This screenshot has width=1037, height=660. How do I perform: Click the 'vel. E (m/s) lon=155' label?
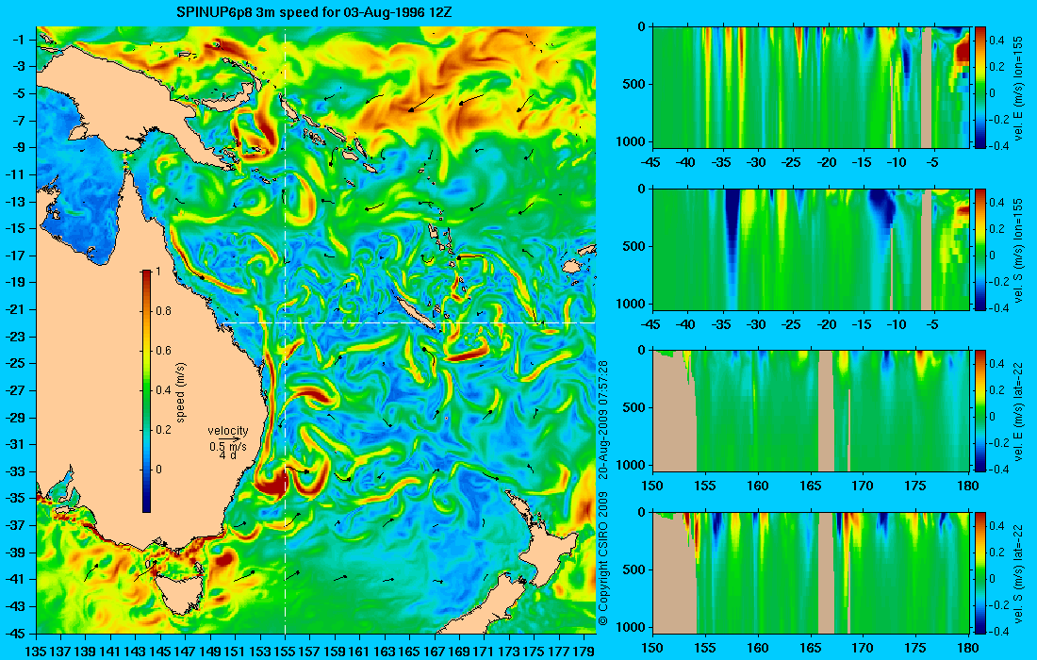tap(1018, 88)
